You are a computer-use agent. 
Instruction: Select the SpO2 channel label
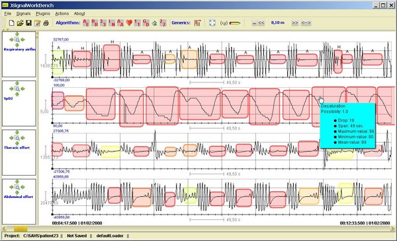(x=8, y=98)
